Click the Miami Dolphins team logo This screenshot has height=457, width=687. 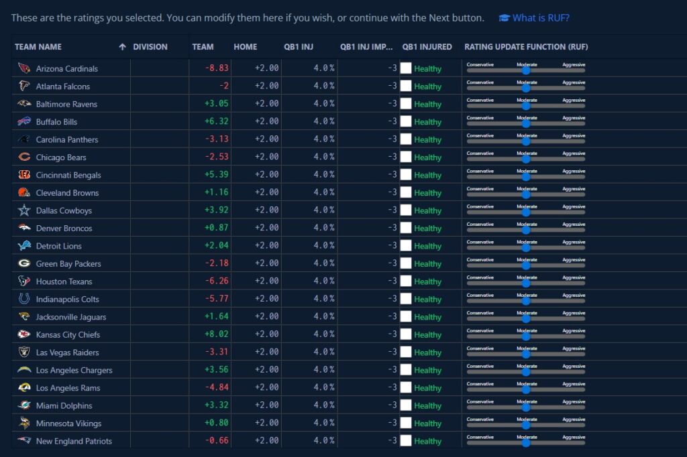[24, 405]
